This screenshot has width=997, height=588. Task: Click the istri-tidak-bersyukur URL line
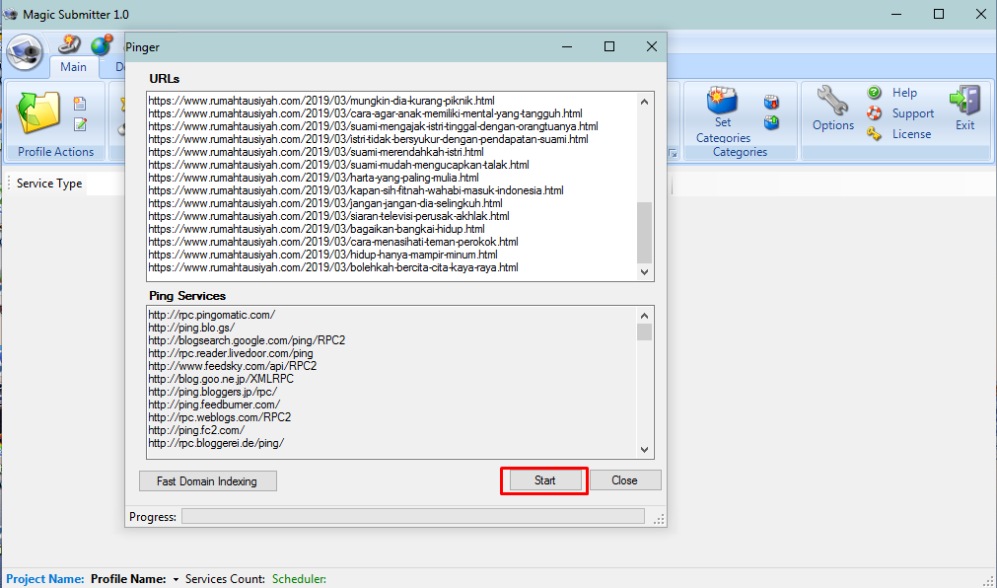[368, 139]
